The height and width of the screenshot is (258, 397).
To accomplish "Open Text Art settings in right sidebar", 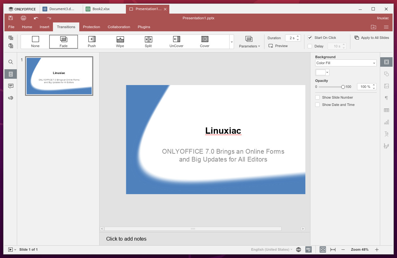I will pyautogui.click(x=386, y=134).
